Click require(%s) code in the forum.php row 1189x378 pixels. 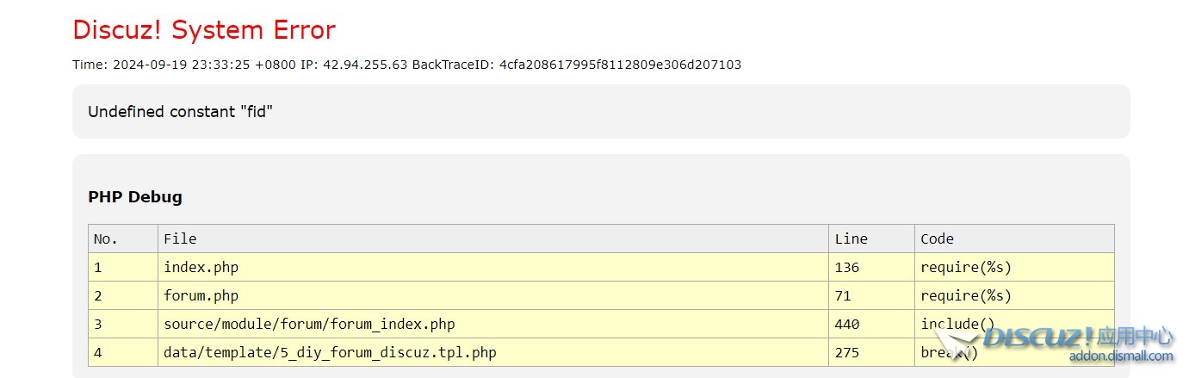(x=965, y=295)
